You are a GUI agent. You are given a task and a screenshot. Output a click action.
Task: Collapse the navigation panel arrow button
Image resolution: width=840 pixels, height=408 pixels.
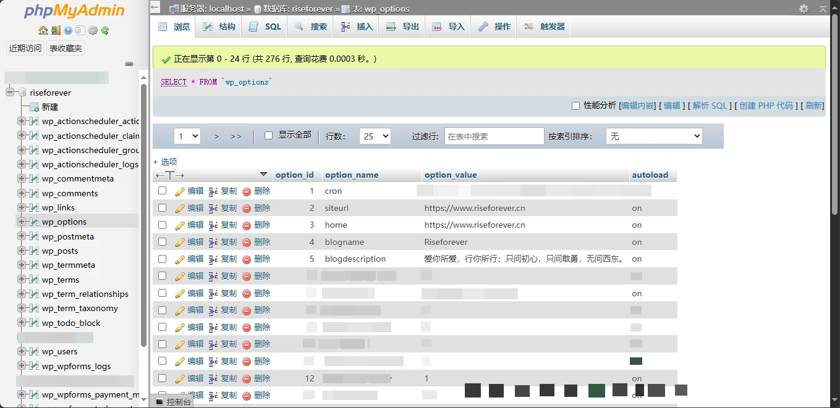pyautogui.click(x=155, y=8)
